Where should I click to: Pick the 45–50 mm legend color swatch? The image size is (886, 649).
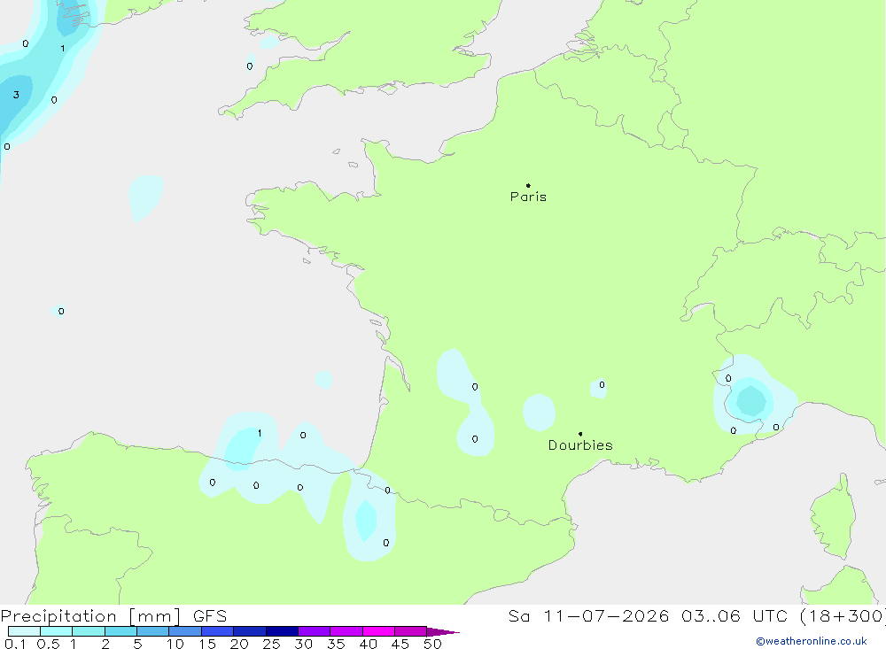(x=411, y=631)
